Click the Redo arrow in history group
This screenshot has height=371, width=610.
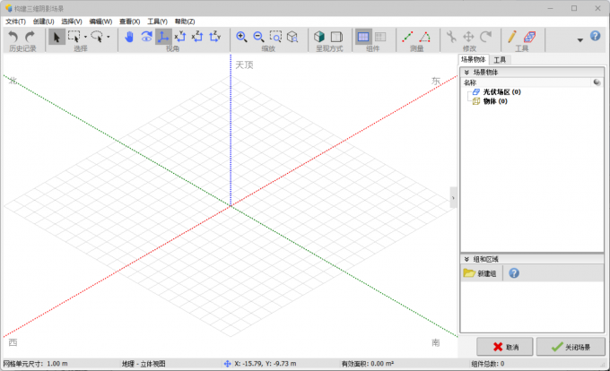coord(30,37)
